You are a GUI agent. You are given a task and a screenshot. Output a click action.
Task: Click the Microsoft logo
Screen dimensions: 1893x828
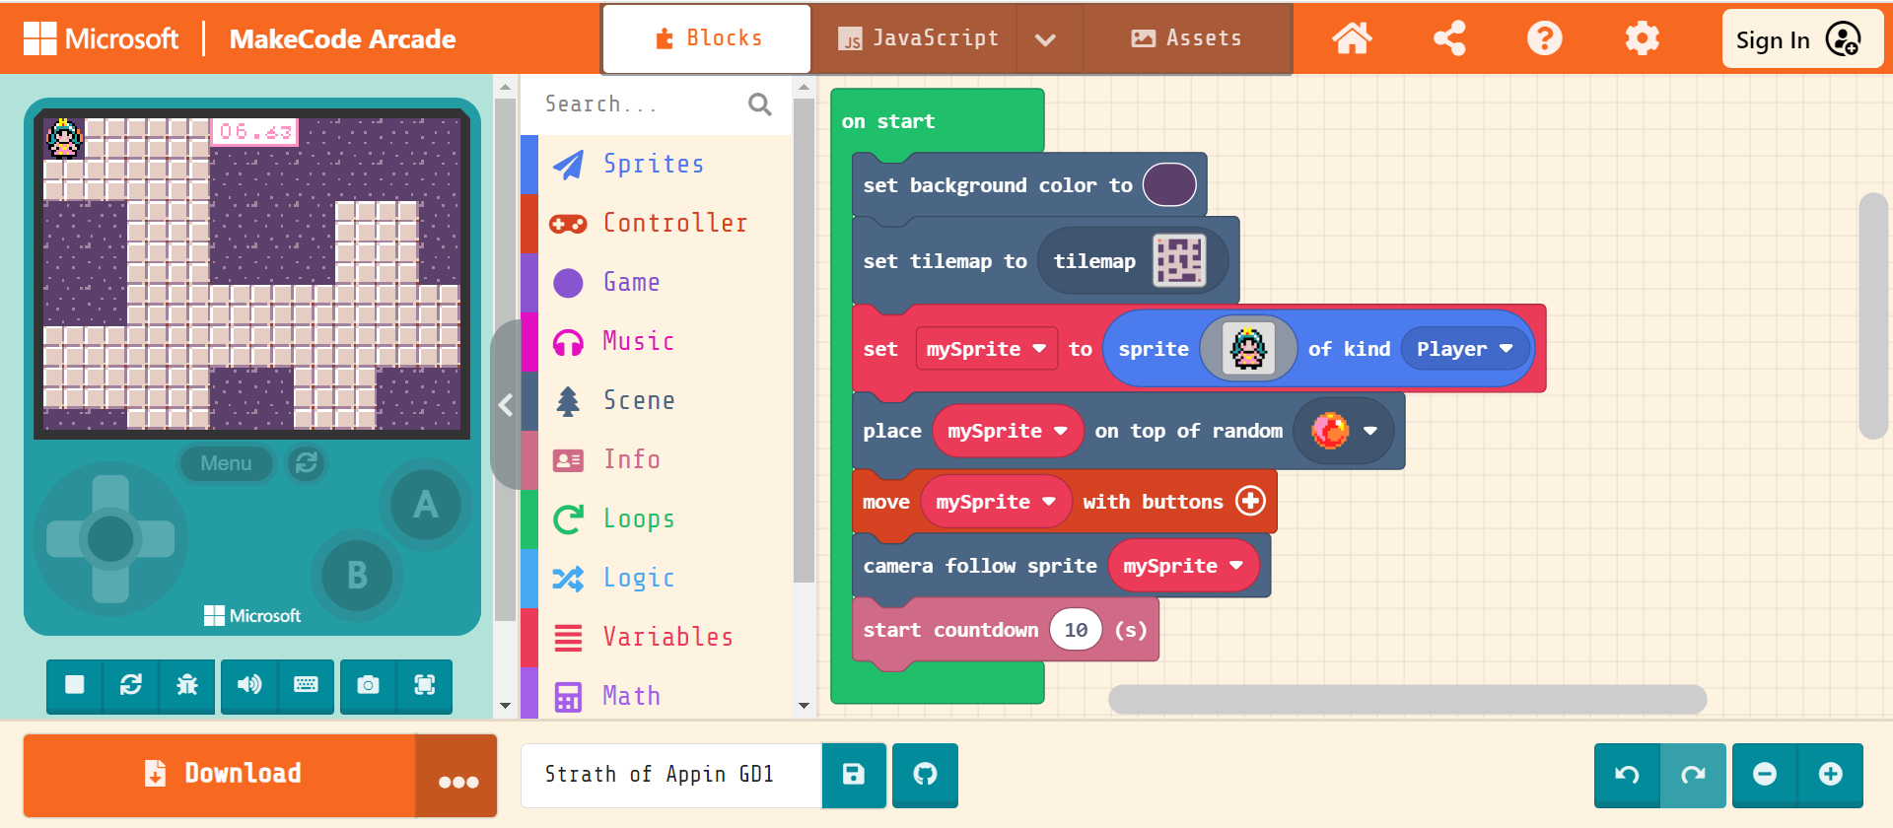(x=102, y=38)
